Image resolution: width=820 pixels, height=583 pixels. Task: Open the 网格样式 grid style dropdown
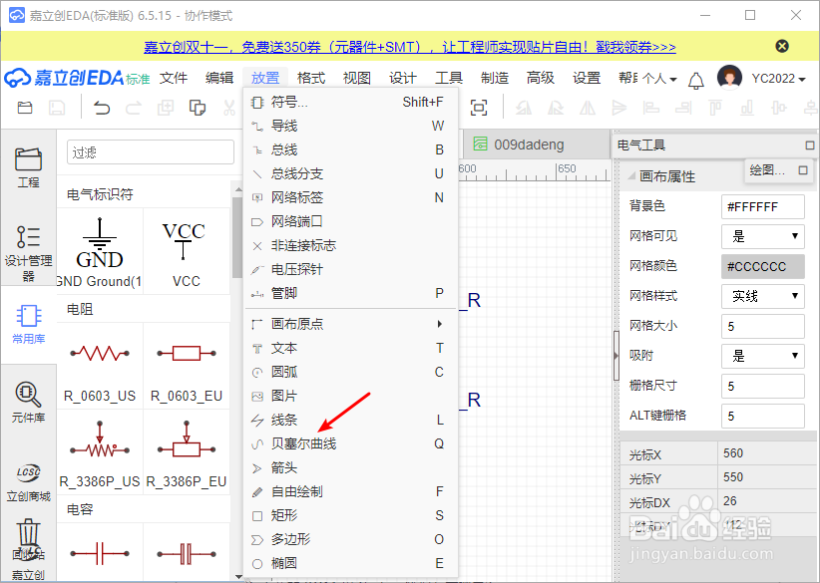coord(762,296)
